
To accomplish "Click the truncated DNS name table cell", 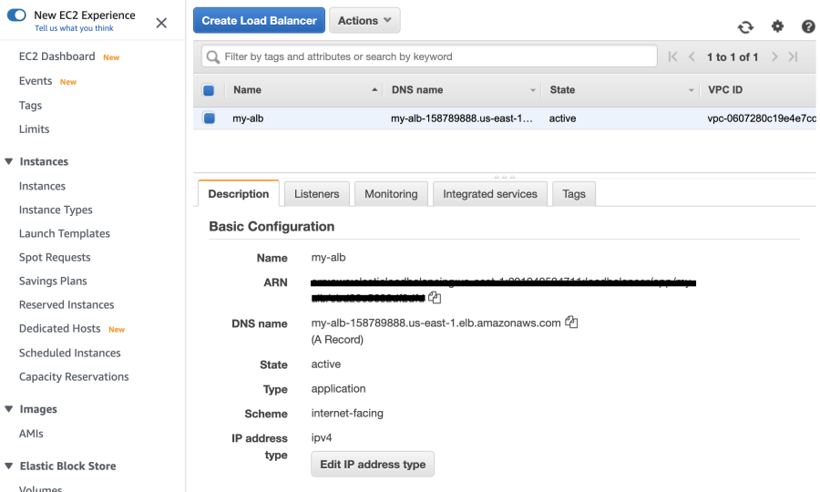I will 462,118.
